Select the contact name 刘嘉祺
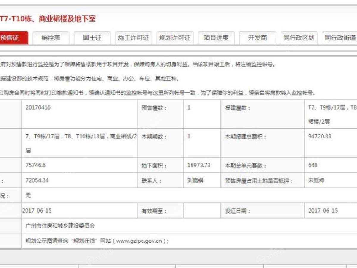This screenshot has width=357, height=268. click(195, 180)
